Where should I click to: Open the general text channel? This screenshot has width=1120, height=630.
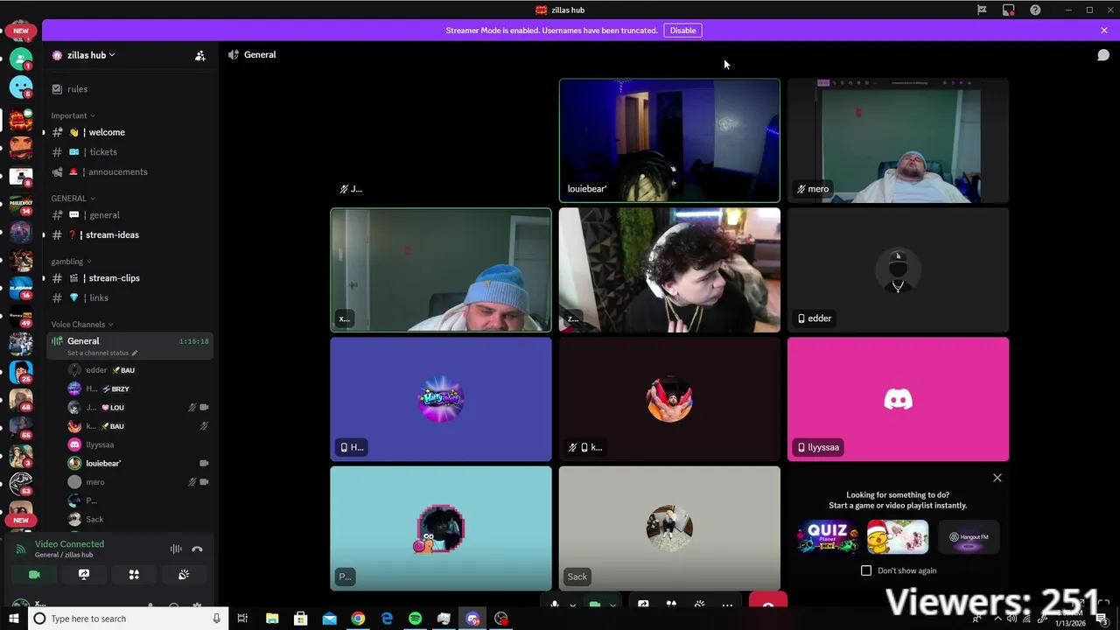coord(129,215)
